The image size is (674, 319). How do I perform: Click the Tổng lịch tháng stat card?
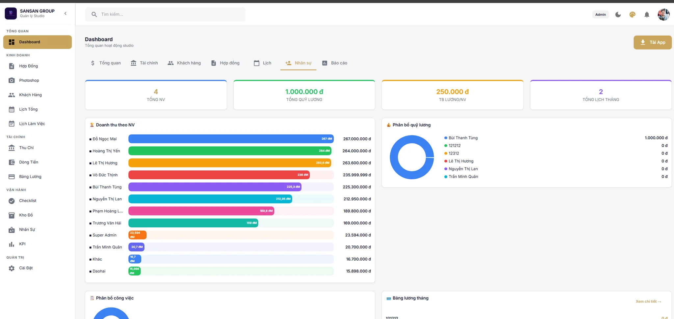point(601,95)
